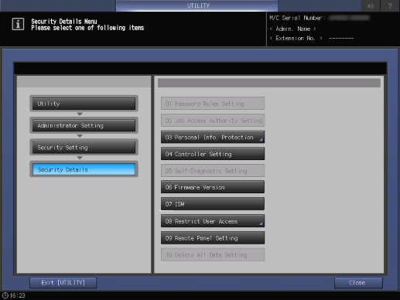
Task: Select the UTILITY tab at top
Action: (x=197, y=5)
